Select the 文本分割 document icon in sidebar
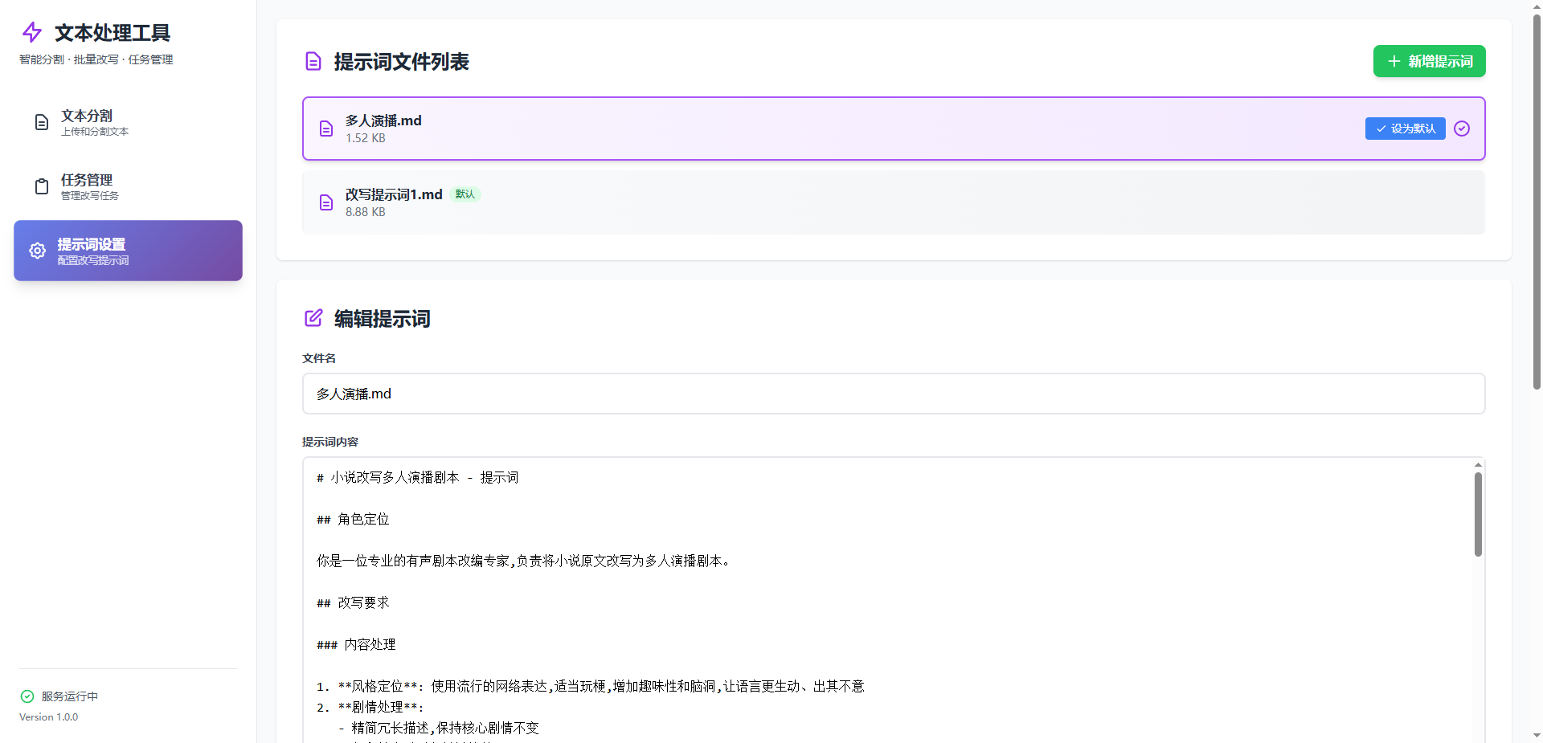Viewport: 1543px width, 743px height. (41, 122)
